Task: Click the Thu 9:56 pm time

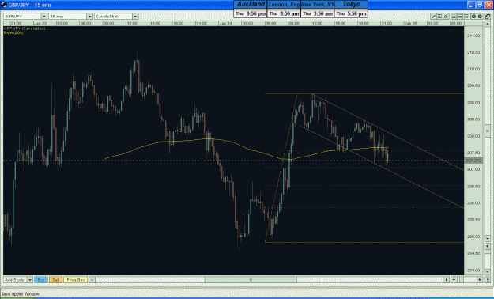Action: (x=251, y=13)
